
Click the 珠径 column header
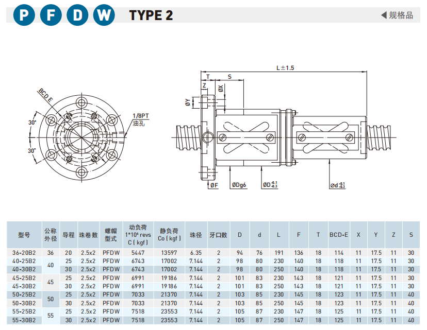click(195, 235)
